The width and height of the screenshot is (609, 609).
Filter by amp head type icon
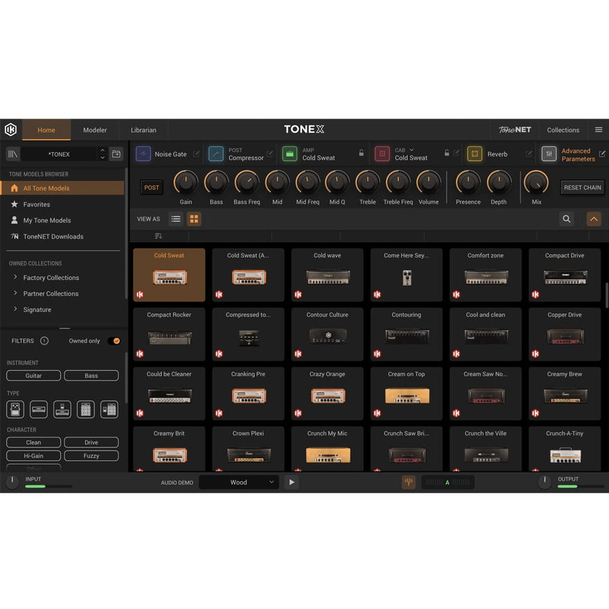39,409
